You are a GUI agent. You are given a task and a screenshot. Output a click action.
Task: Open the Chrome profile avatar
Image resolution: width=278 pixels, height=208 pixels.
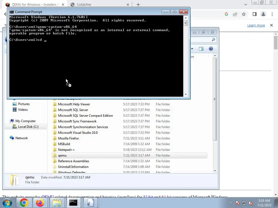point(263,14)
